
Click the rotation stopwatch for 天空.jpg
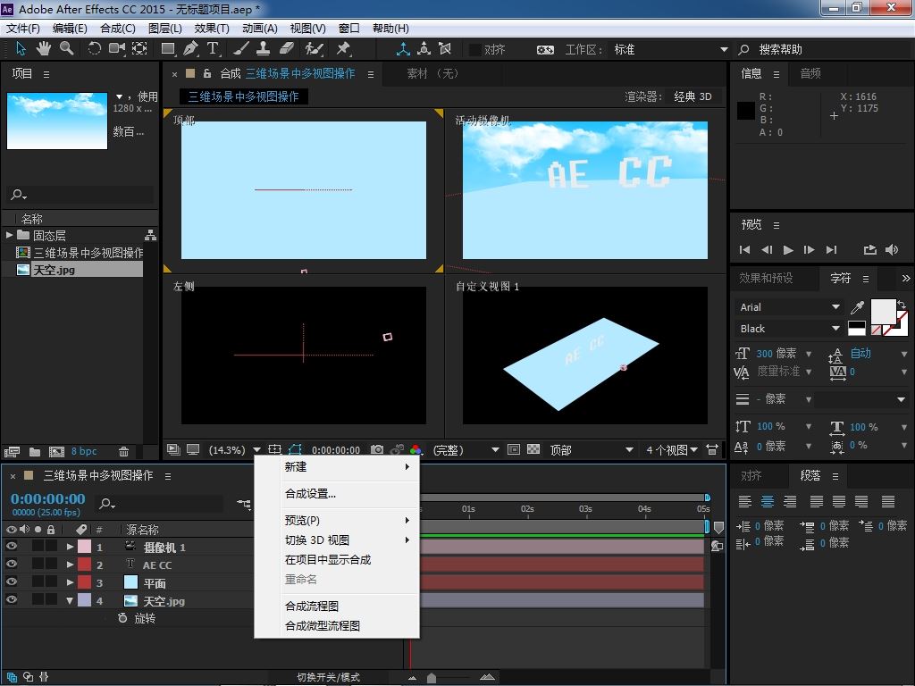click(x=123, y=618)
